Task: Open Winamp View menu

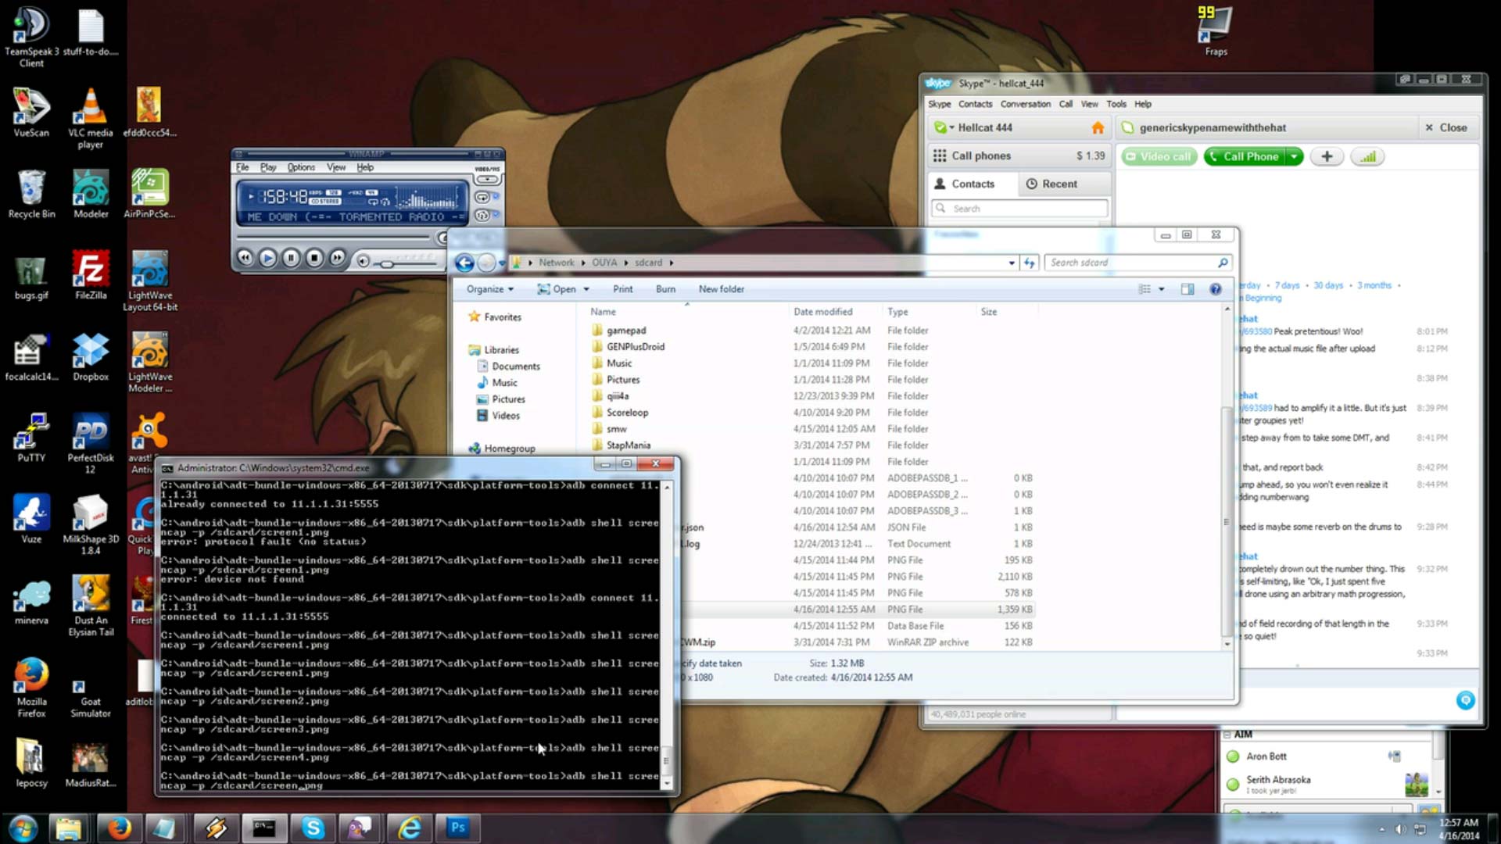Action: (336, 167)
